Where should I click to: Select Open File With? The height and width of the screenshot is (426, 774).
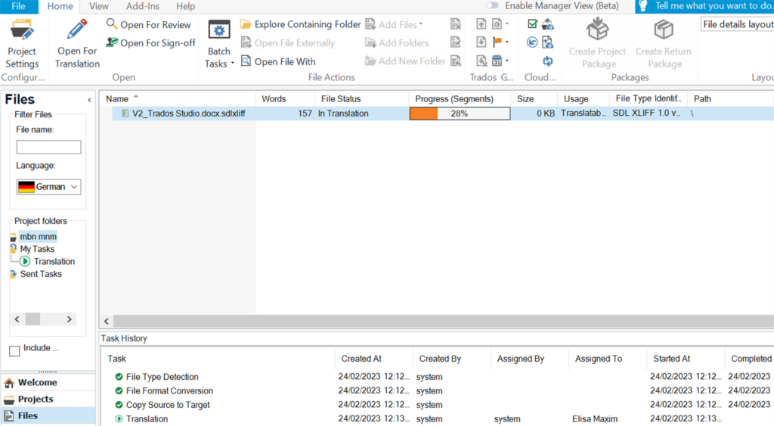[x=278, y=61]
